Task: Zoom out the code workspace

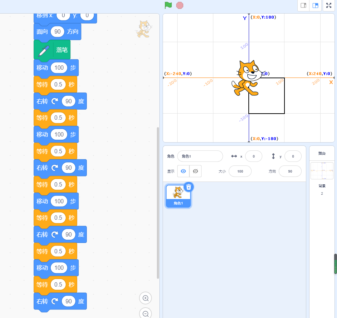Action: click(145, 314)
